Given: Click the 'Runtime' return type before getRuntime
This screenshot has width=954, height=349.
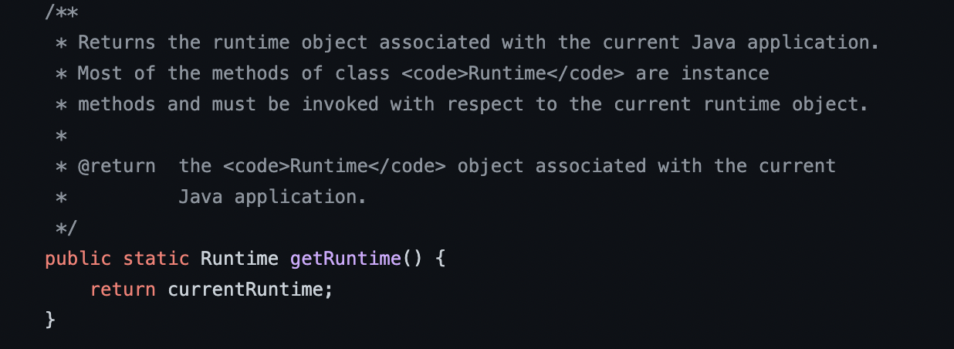Looking at the screenshot, I should (x=239, y=259).
